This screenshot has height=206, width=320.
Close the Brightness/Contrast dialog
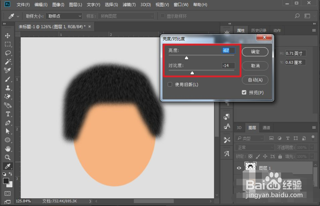point(264,37)
